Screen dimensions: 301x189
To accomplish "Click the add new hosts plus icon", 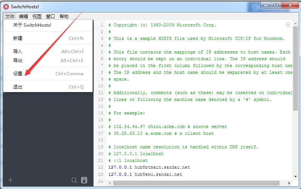I will (x=11, y=180).
